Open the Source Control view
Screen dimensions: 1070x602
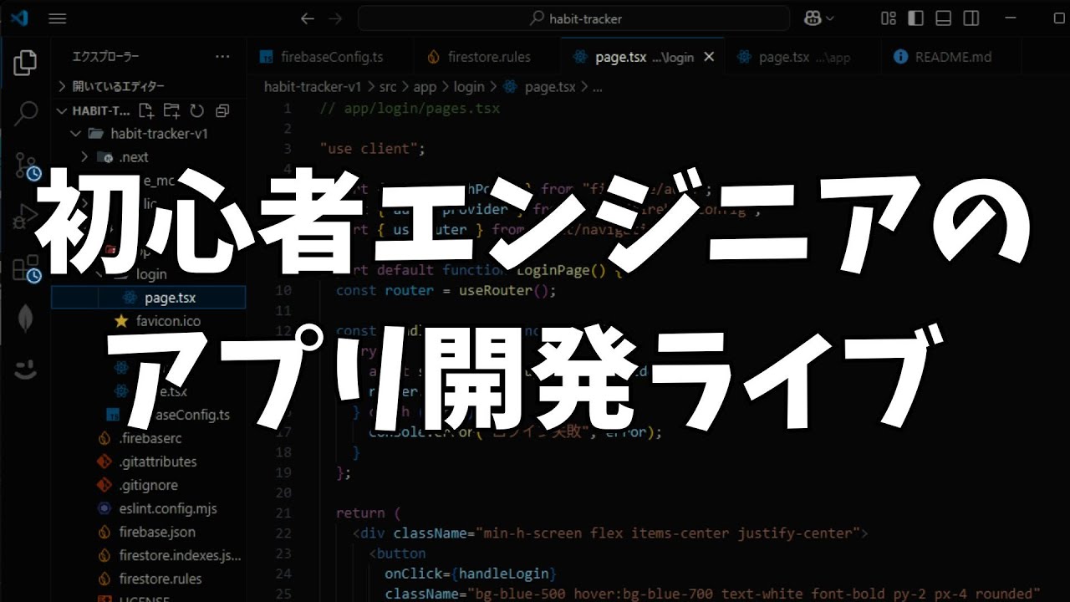(26, 166)
